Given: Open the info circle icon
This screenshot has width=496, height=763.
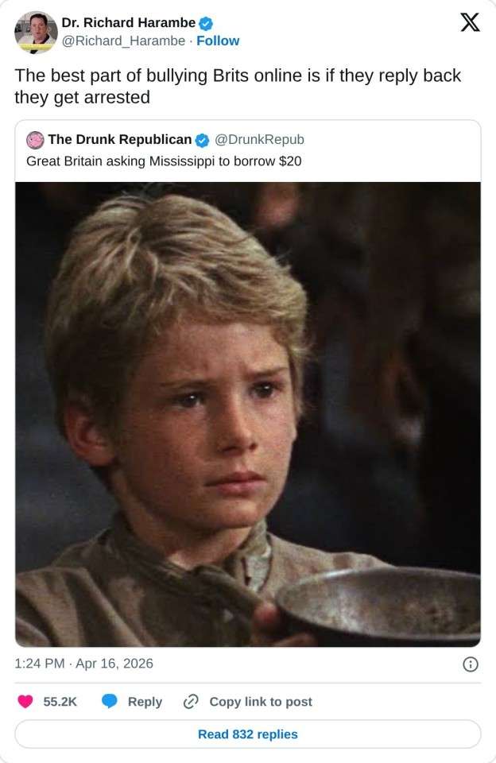Looking at the screenshot, I should point(471,664).
